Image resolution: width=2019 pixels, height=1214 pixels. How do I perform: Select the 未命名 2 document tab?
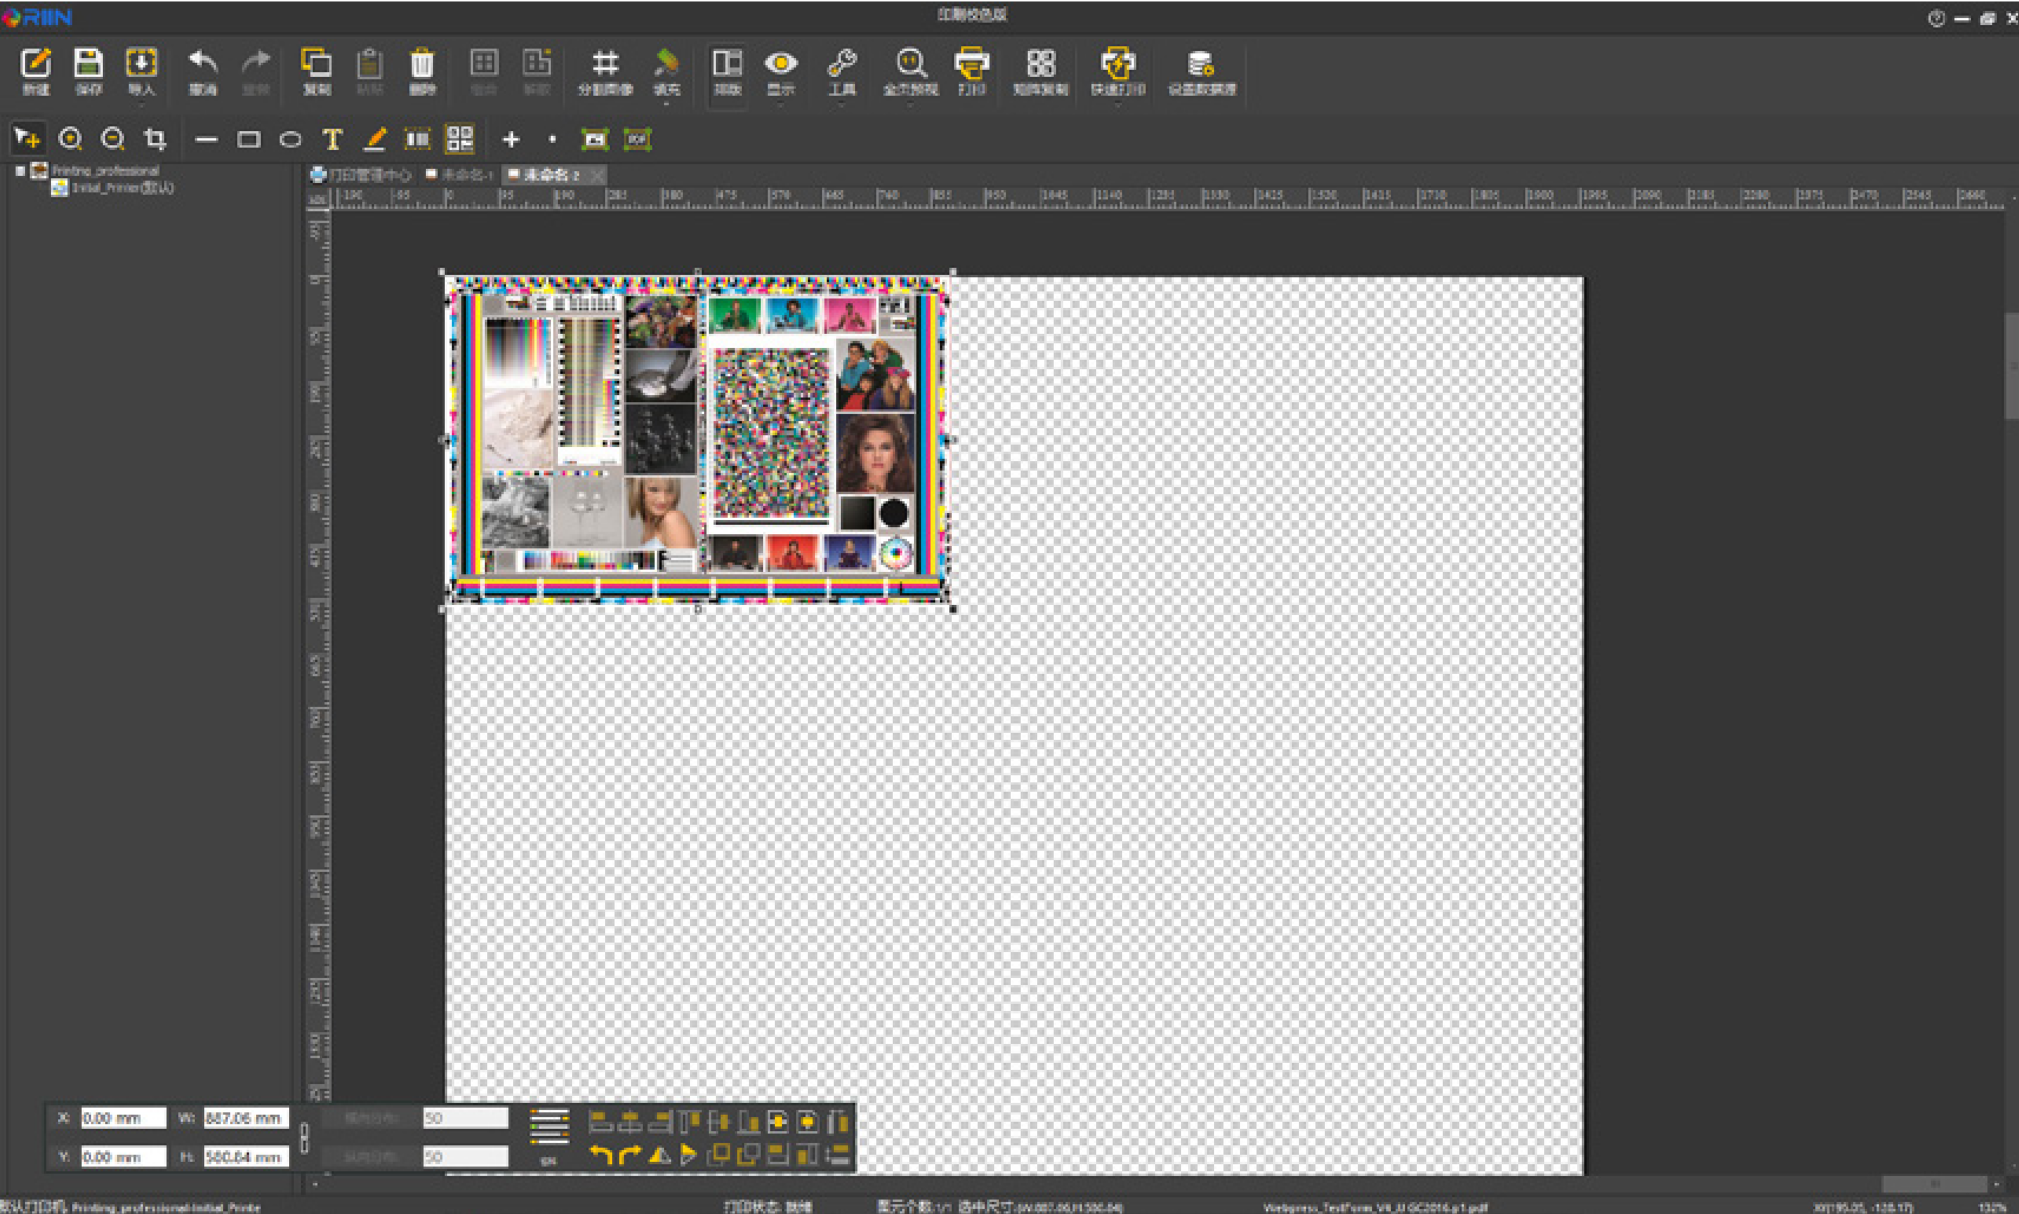(543, 175)
